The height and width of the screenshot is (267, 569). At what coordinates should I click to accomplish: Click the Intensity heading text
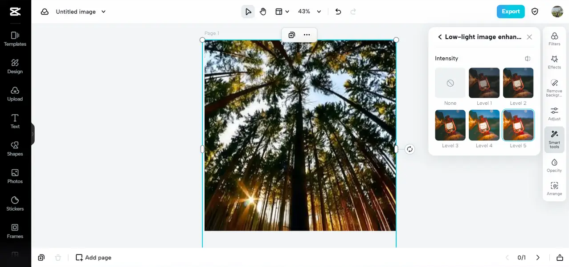pos(446,59)
